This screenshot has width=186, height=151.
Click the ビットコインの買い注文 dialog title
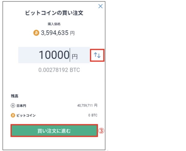click(54, 13)
